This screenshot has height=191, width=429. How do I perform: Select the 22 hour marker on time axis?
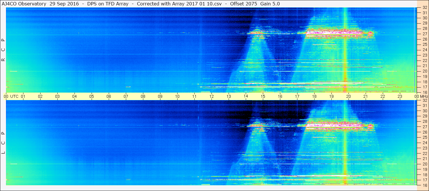383,96
